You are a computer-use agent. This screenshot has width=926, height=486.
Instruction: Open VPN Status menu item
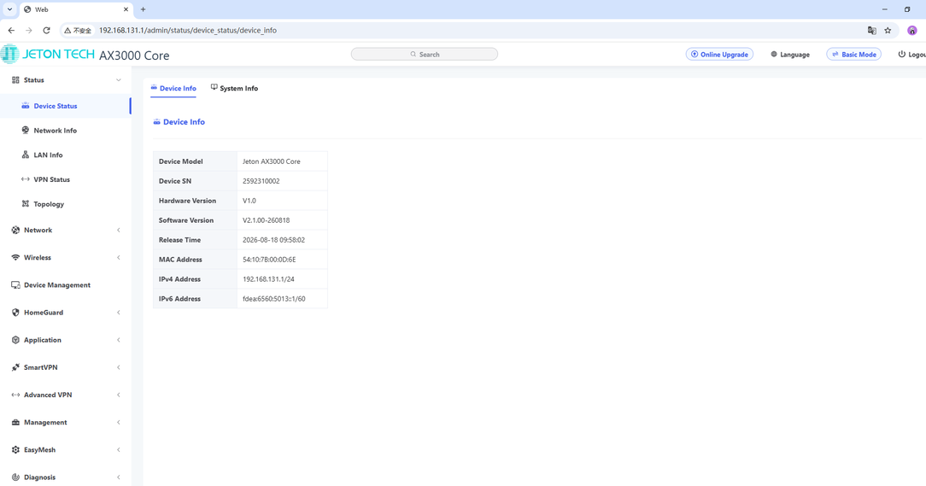point(51,179)
